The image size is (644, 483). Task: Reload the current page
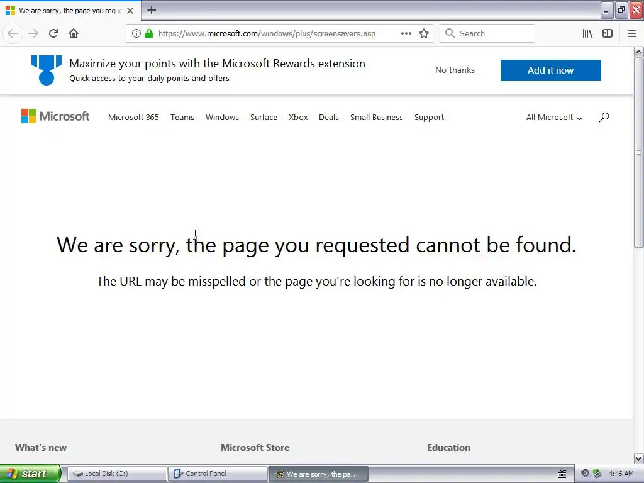pos(53,33)
